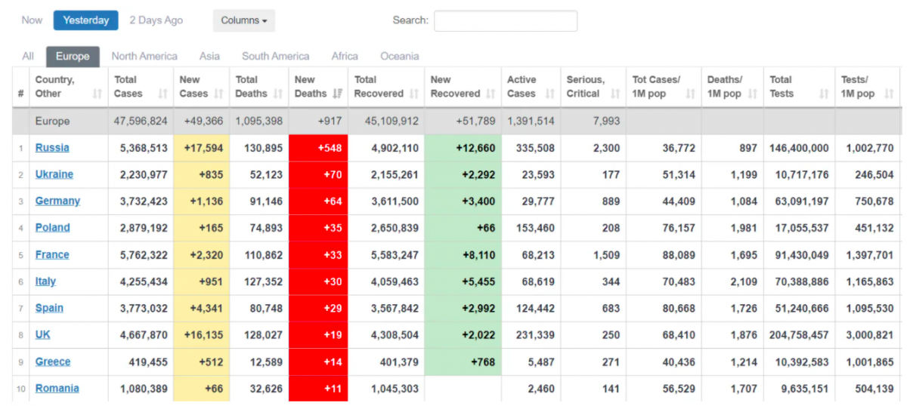The width and height of the screenshot is (907, 406).
Task: Open the Poland country link
Action: point(53,227)
